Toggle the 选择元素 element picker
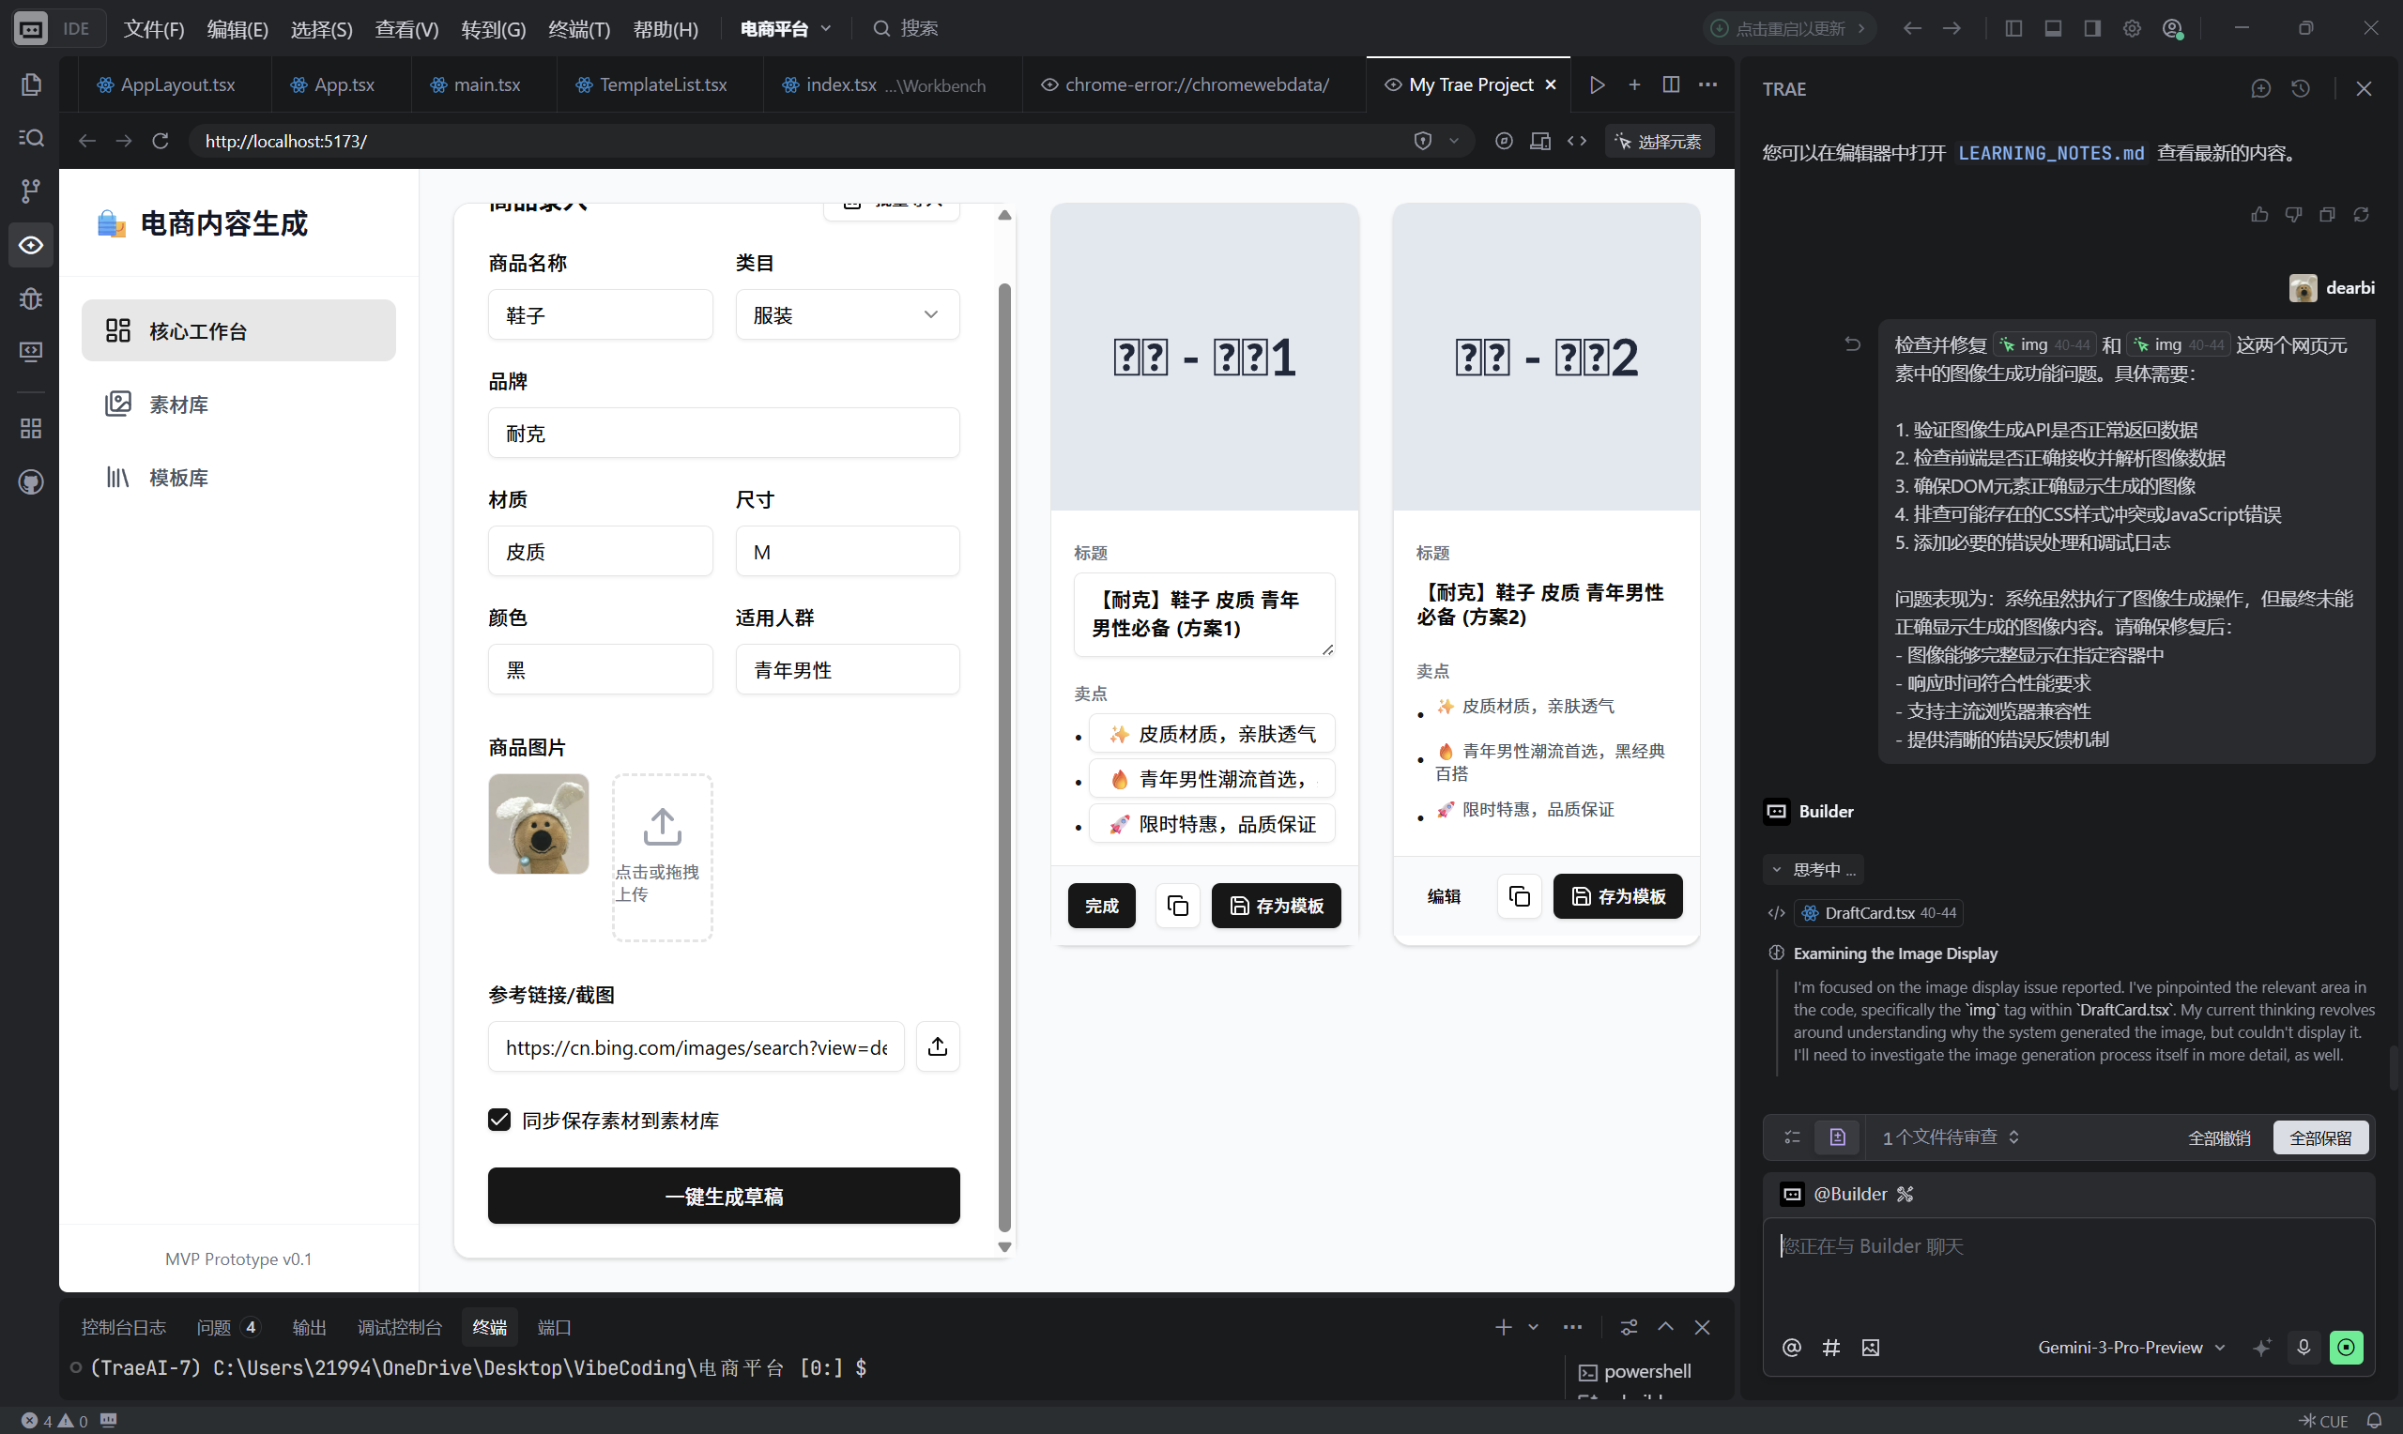The image size is (2403, 1434). [1659, 141]
